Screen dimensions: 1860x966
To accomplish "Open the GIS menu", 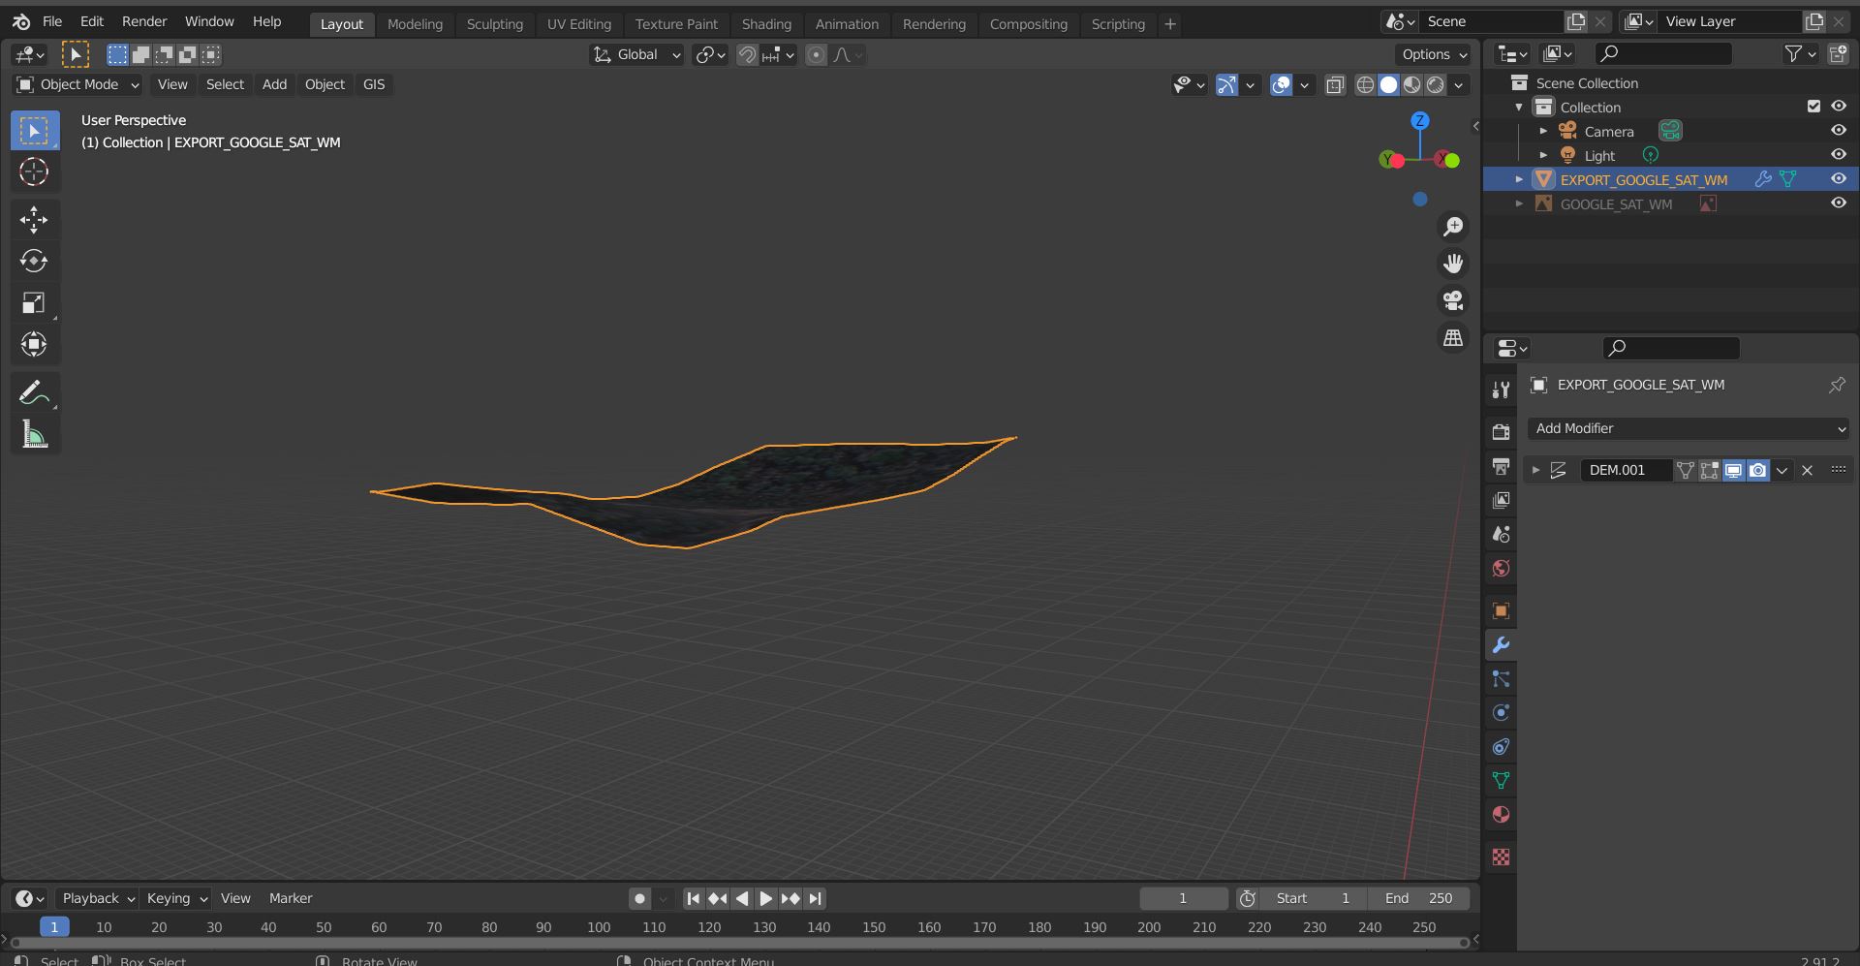I will tap(374, 85).
